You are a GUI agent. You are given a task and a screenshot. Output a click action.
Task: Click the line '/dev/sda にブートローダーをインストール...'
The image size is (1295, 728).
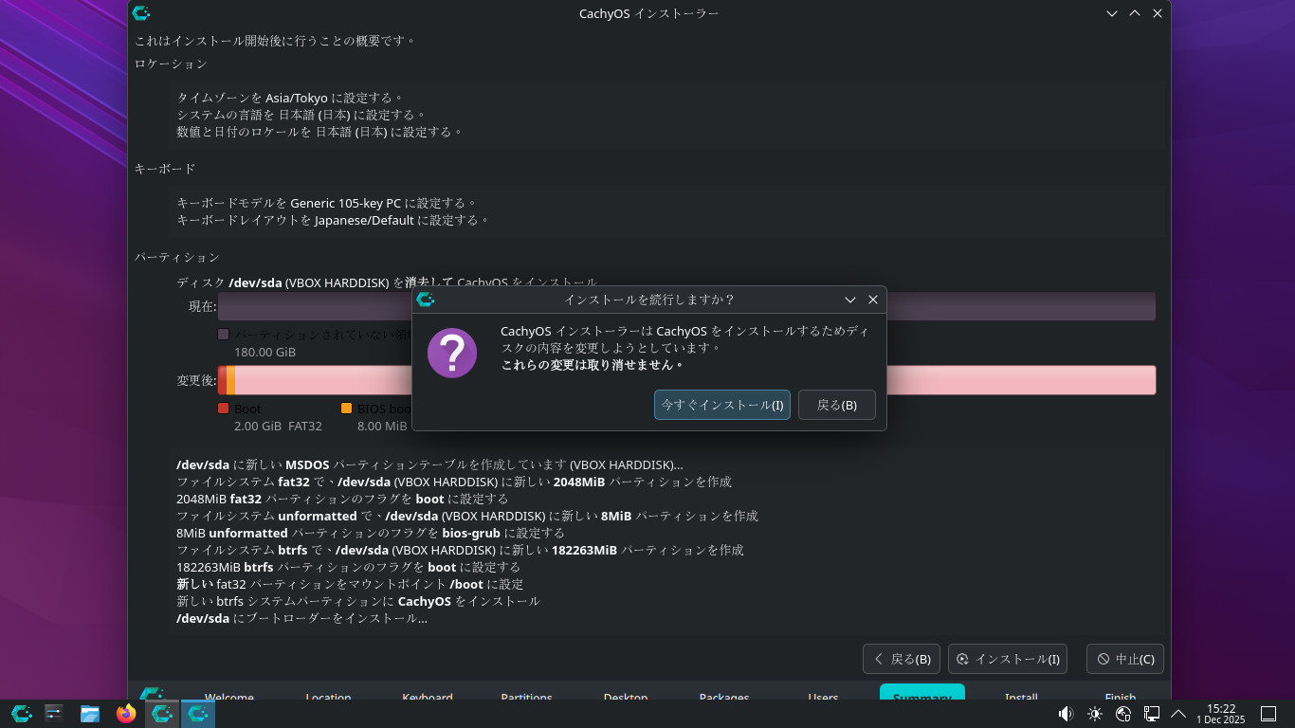pos(301,618)
